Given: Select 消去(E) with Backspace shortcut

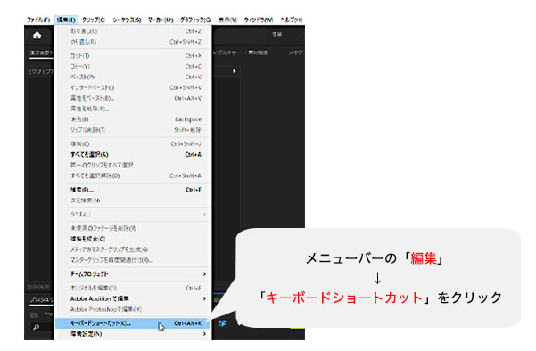Looking at the screenshot, I should pyautogui.click(x=133, y=119).
